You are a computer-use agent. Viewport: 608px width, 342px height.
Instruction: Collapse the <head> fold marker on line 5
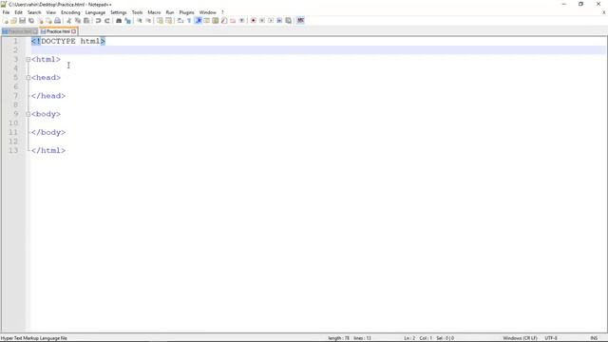(28, 78)
